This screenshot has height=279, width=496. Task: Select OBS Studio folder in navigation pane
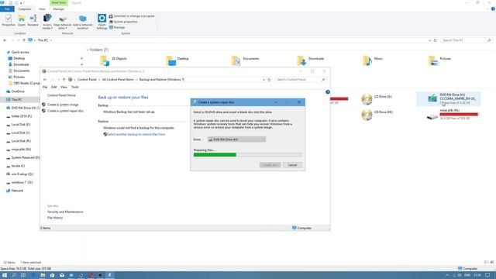(x=24, y=83)
